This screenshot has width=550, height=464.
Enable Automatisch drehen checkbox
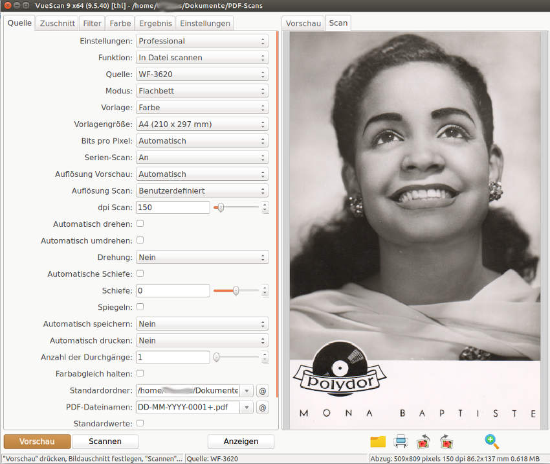click(140, 224)
